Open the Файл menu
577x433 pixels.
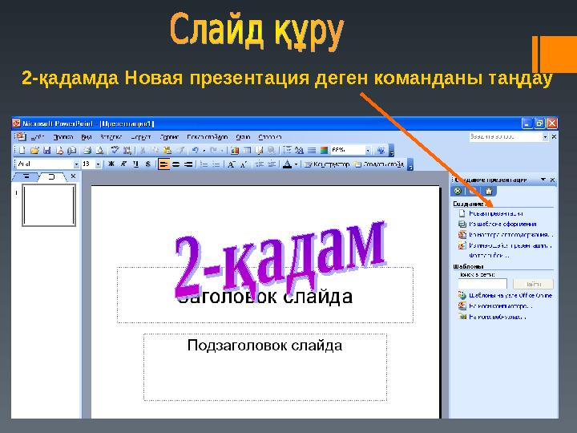[38, 137]
